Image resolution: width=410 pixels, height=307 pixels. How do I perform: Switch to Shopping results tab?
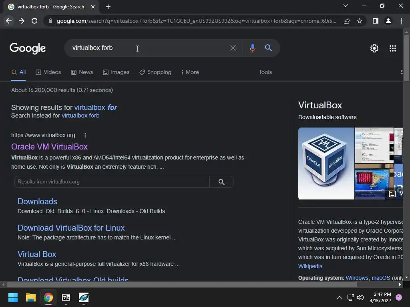155,72
